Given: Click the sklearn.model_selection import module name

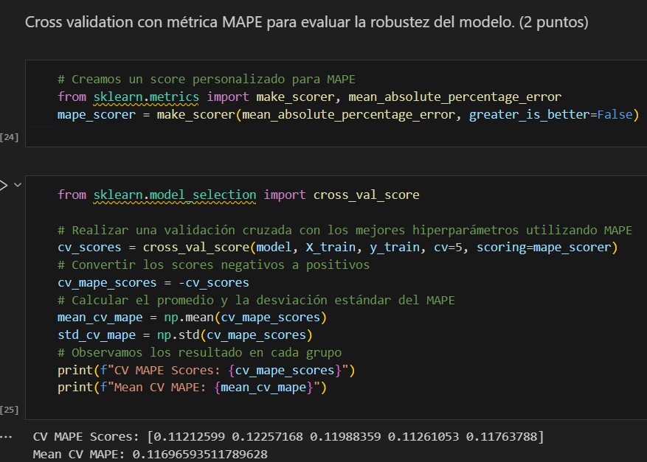Looking at the screenshot, I should [175, 195].
